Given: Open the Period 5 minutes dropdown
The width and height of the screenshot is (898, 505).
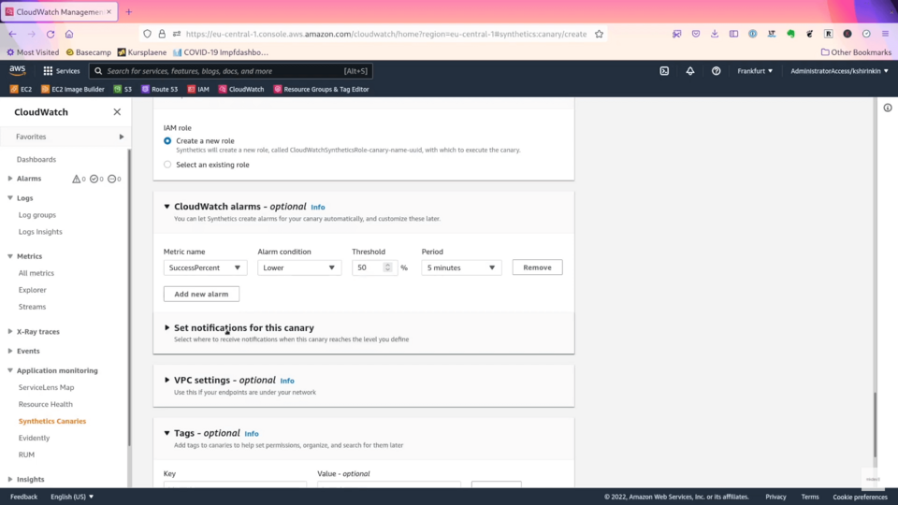Looking at the screenshot, I should [461, 268].
